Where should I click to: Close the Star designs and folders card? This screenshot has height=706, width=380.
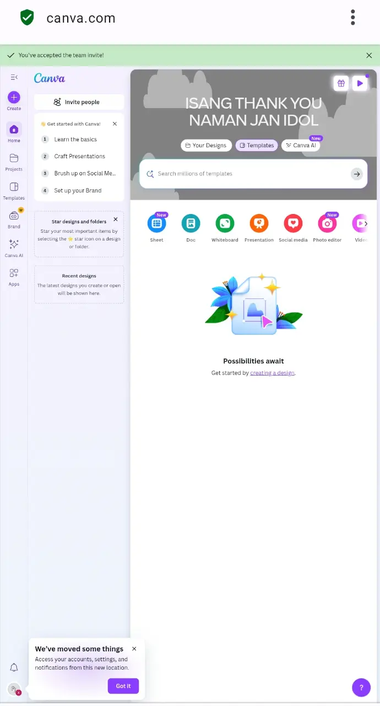(115, 220)
